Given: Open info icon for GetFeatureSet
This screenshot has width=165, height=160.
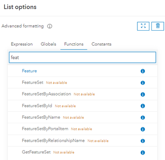Looking at the screenshot, I should pyautogui.click(x=143, y=153).
